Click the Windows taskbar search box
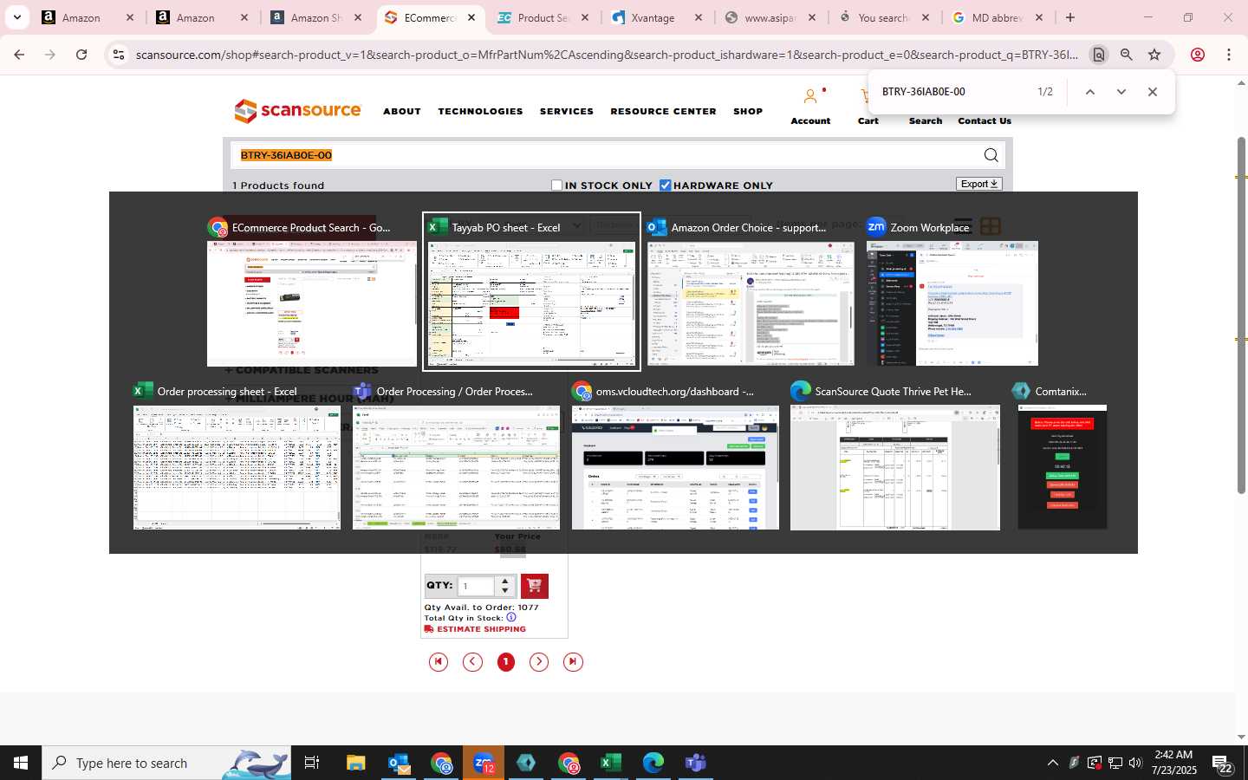The width and height of the screenshot is (1248, 780). tap(166, 763)
